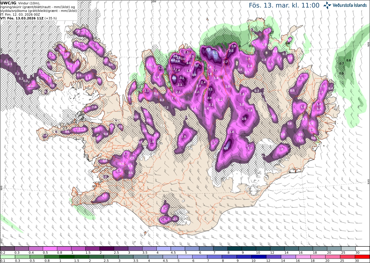
Task: Pick the dark purple snow legend swatch starting at 2
Action: [x=107, y=249]
